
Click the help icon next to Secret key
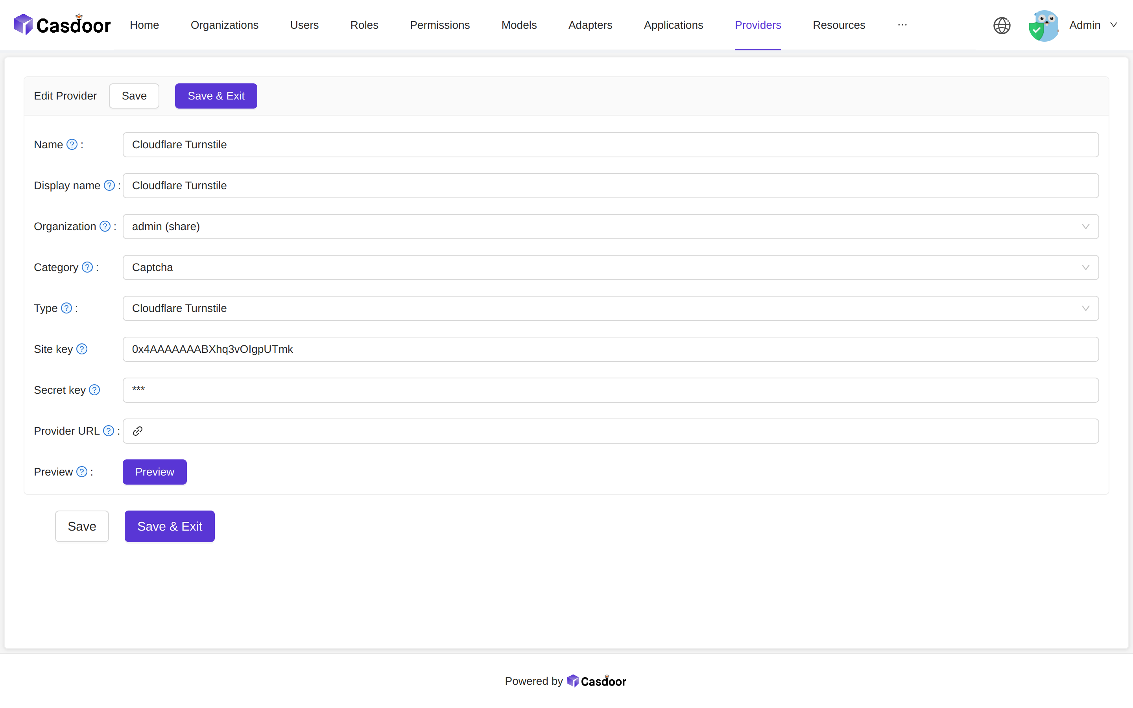tap(95, 390)
